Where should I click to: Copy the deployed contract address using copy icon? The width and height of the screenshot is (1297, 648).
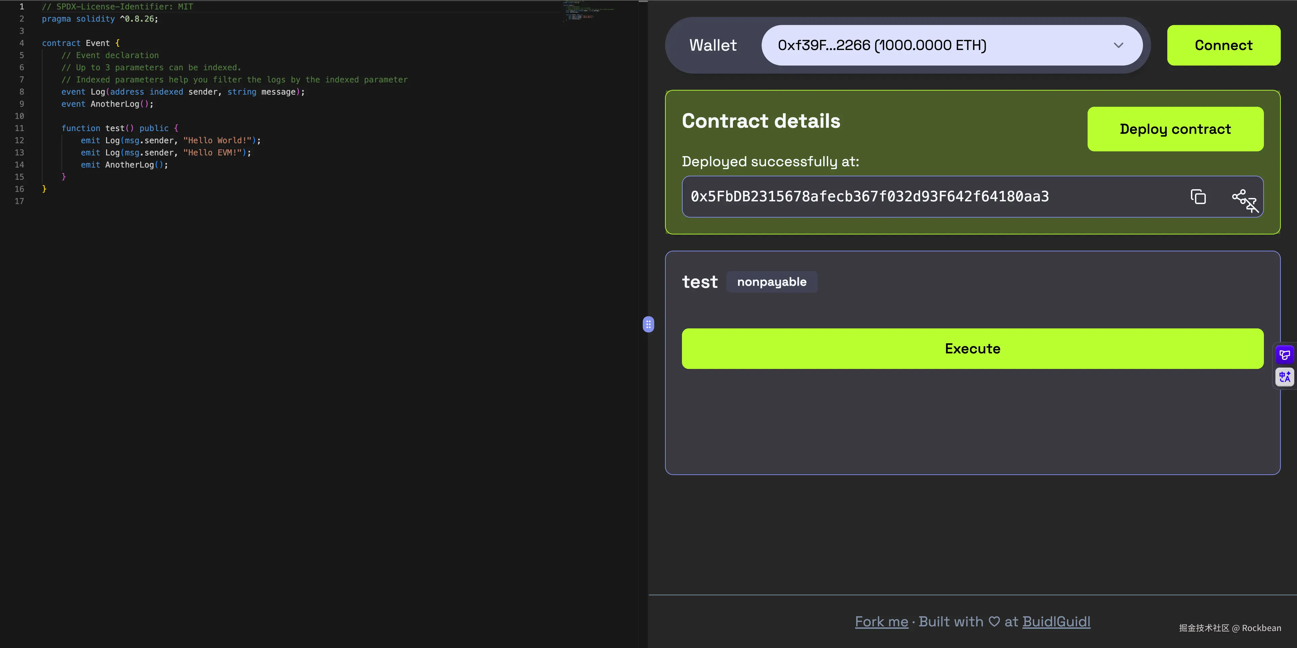[x=1198, y=196]
